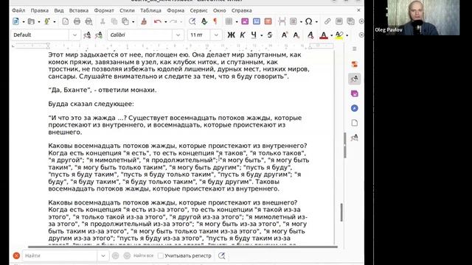This screenshot has width=472, height=265.
Task: Update selected paragraph style icon
Action: (87, 35)
